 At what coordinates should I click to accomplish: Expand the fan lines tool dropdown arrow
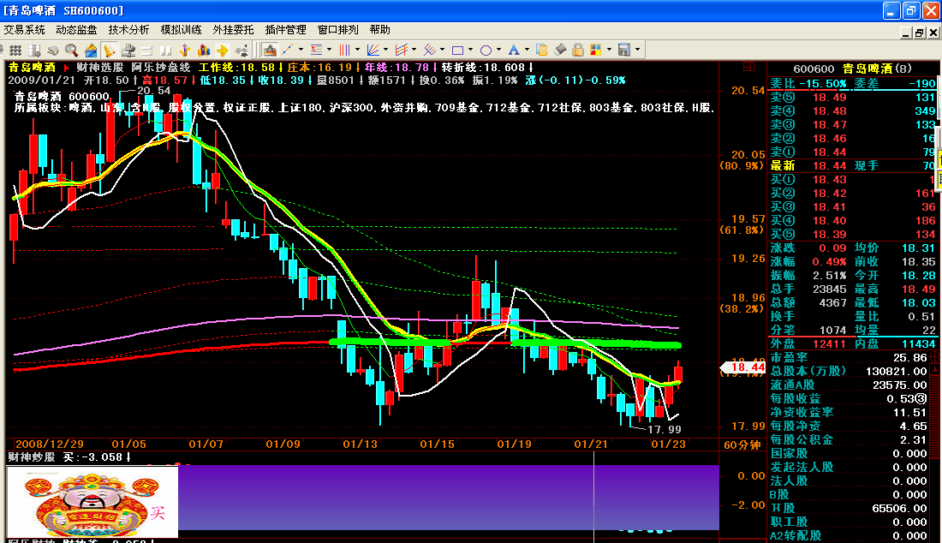(385, 50)
